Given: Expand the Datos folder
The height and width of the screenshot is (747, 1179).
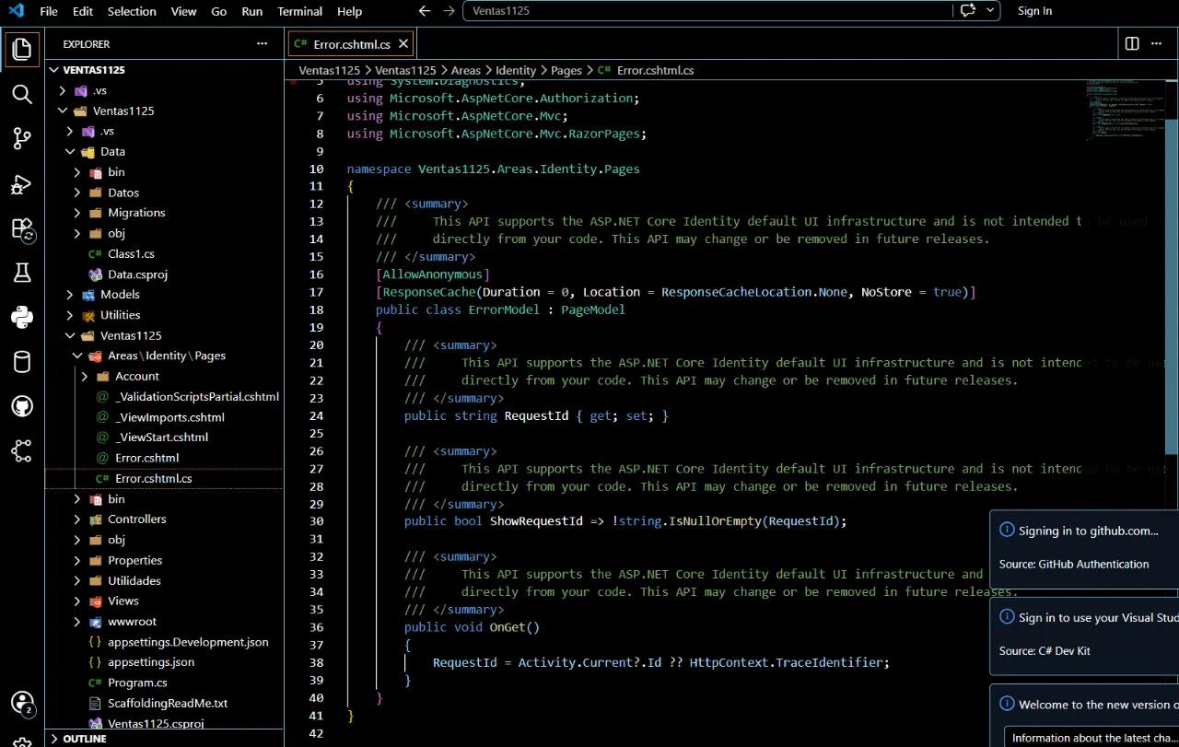Looking at the screenshot, I should pos(76,193).
